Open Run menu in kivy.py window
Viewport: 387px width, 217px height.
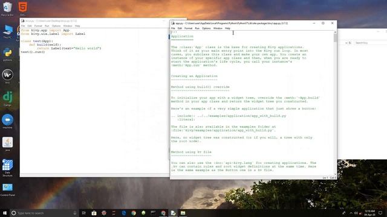click(x=47, y=26)
